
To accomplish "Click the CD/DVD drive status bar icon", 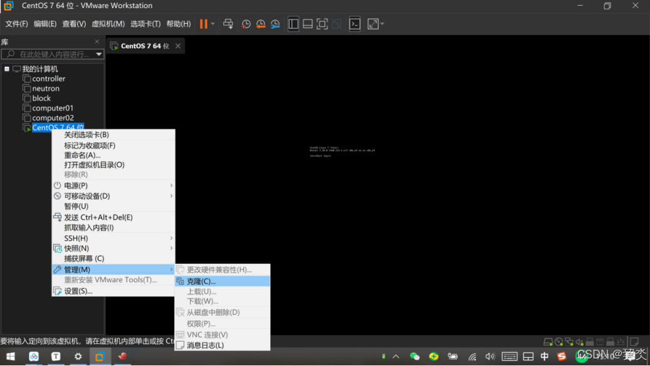I will click(x=559, y=342).
